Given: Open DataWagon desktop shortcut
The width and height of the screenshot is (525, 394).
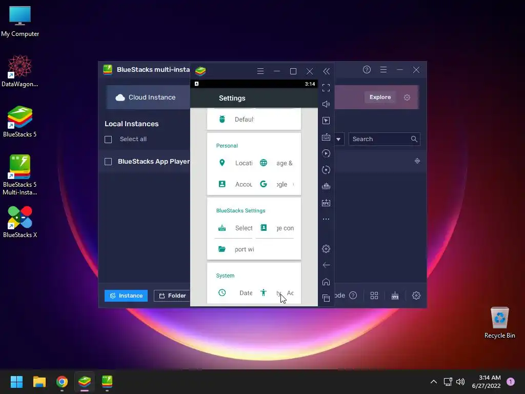Looking at the screenshot, I should [20, 71].
